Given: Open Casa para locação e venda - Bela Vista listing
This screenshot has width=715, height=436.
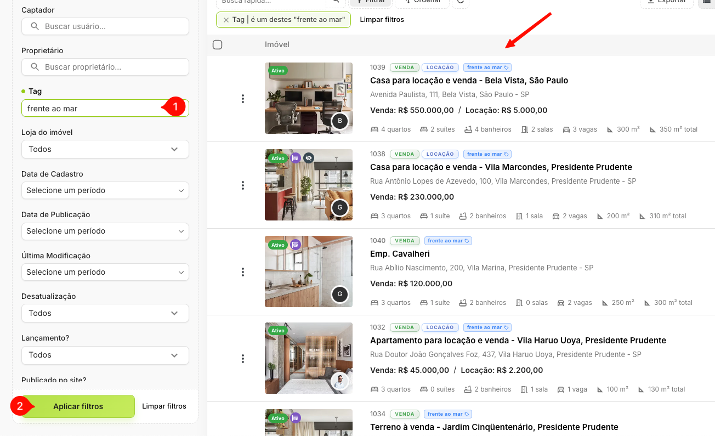Looking at the screenshot, I should [x=469, y=81].
